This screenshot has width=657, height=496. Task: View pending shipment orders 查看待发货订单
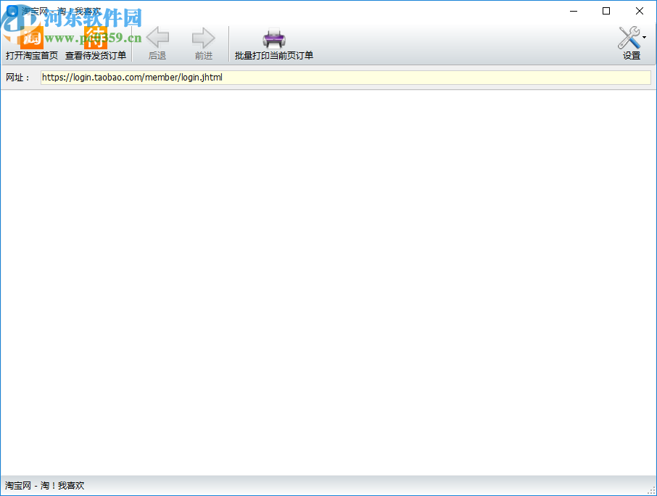[x=96, y=44]
